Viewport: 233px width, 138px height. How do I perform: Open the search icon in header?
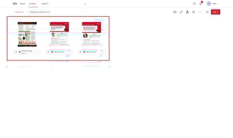[194, 3]
